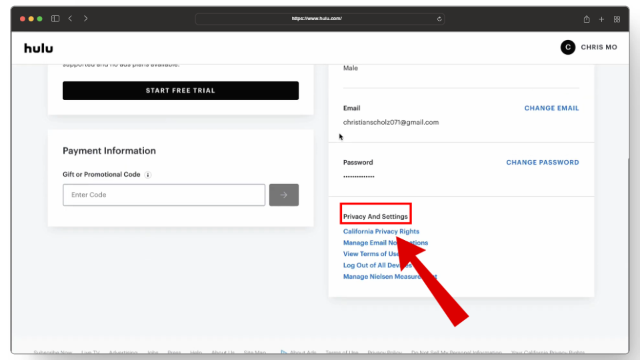
Task: Click the masked password dots
Action: tap(359, 177)
